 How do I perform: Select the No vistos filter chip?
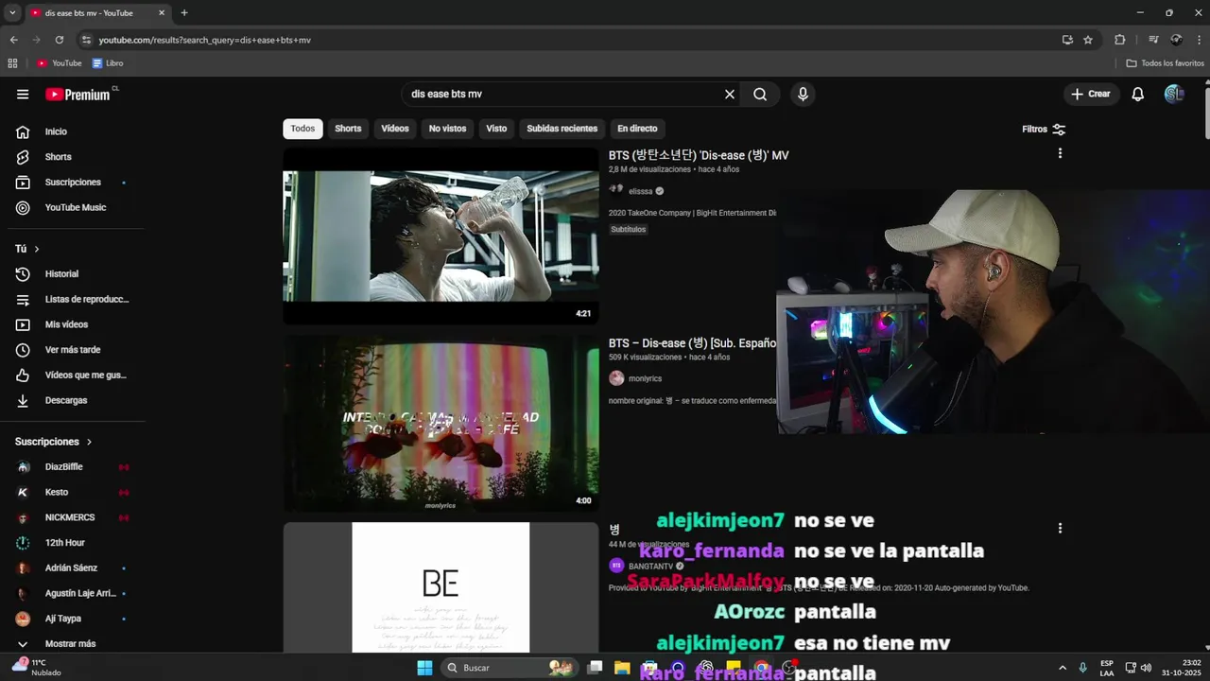point(447,129)
